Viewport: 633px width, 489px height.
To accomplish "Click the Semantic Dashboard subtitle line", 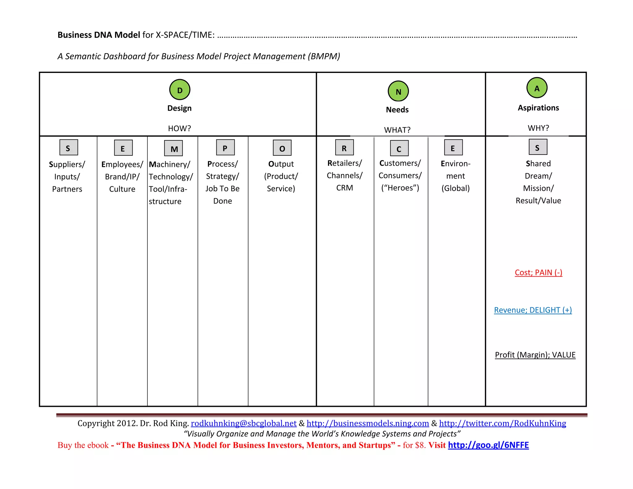I will (199, 56).
